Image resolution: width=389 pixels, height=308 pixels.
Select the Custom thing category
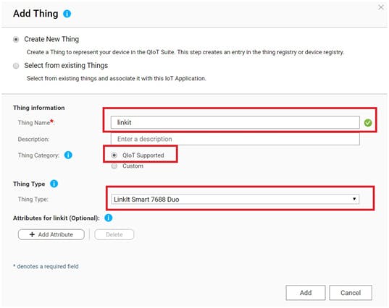pos(114,166)
